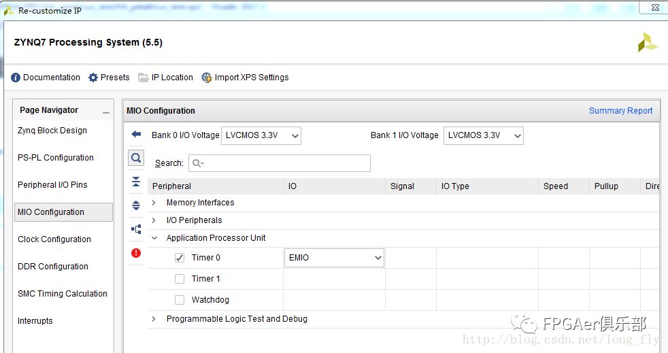The width and height of the screenshot is (668, 353).
Task: Close the Re-customize IP window
Action: pos(655,7)
